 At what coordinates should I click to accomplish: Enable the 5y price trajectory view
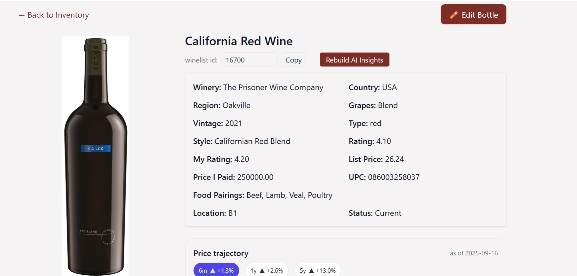(x=316, y=270)
